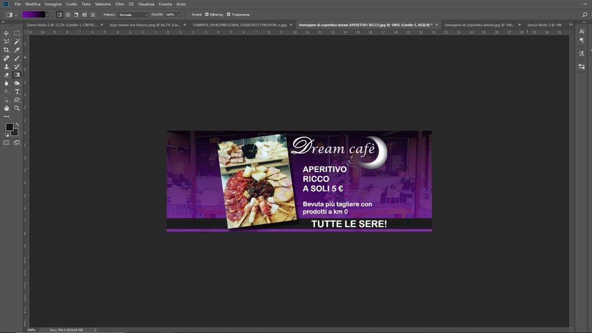The image size is (592, 333).
Task: Close the logo dream bar Bianco.png tab
Action: click(x=185, y=25)
